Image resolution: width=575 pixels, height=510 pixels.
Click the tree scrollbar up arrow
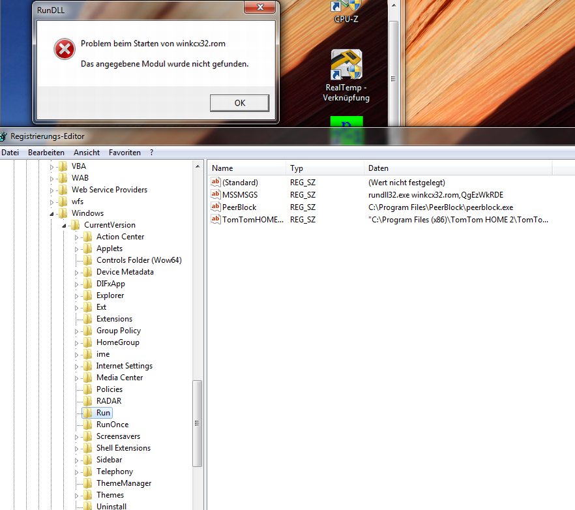click(198, 166)
